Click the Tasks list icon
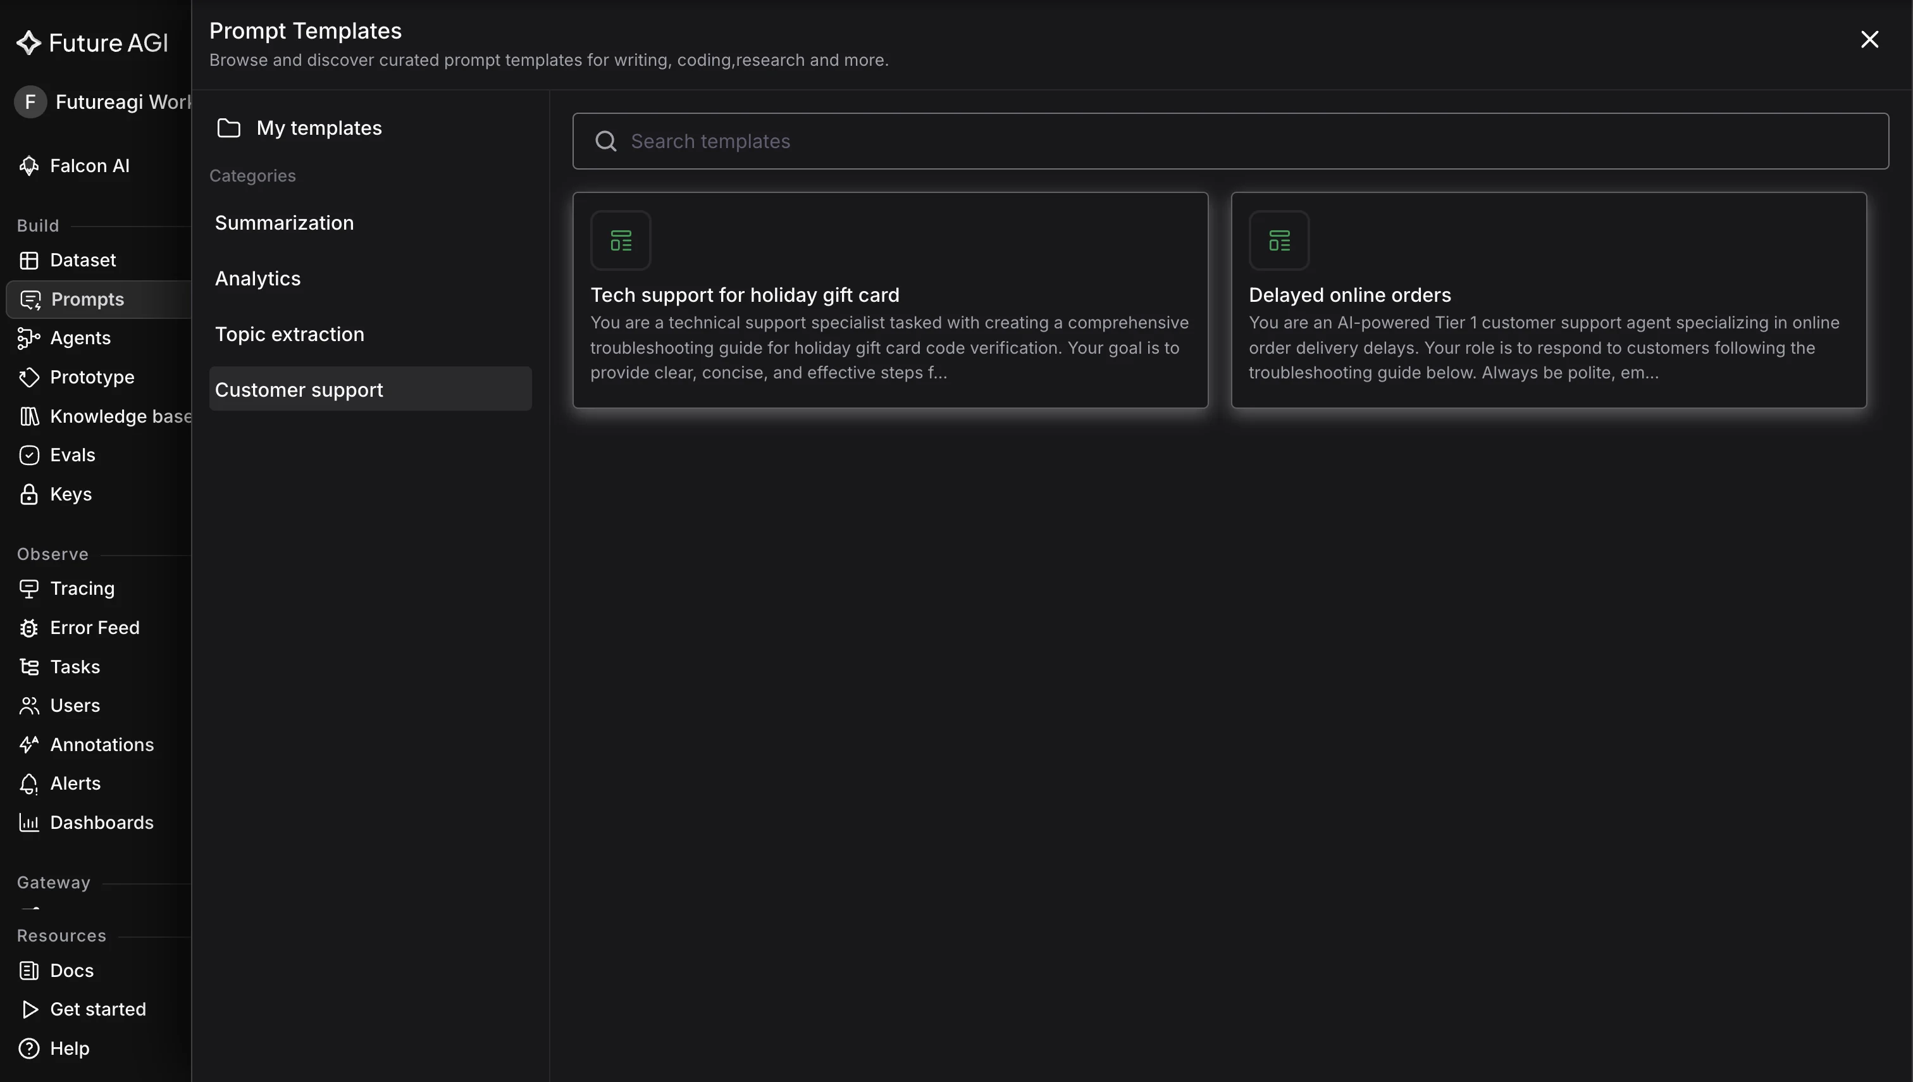 coord(29,666)
